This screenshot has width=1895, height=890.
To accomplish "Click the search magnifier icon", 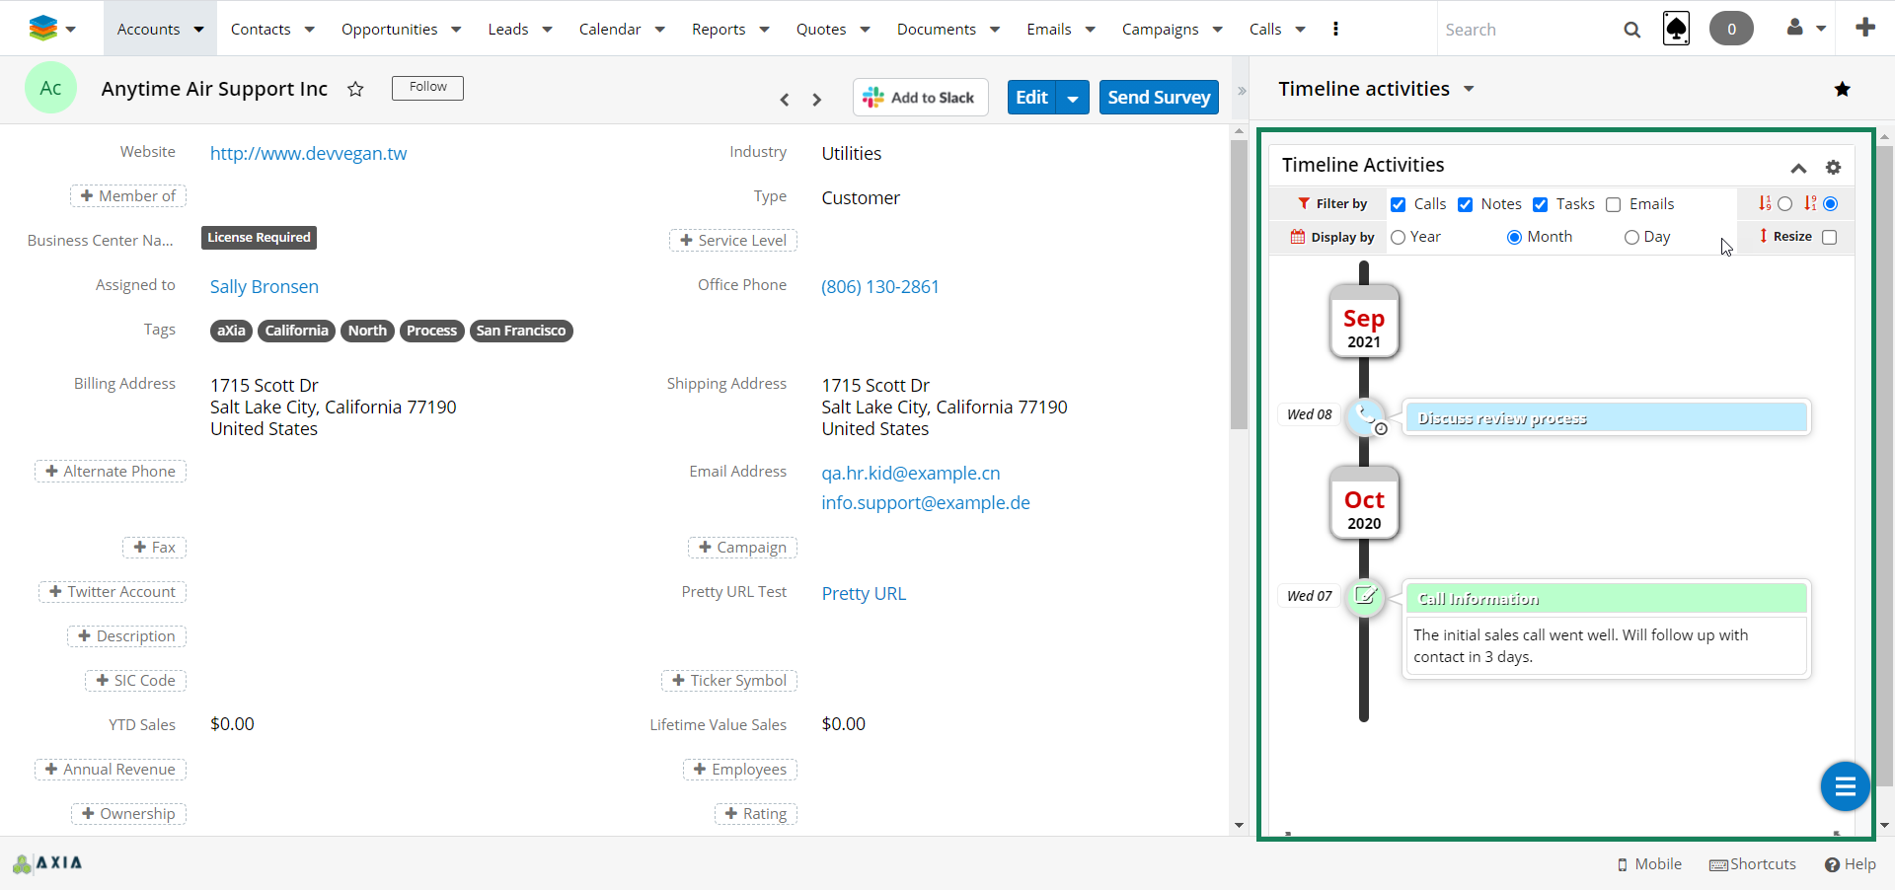I will pyautogui.click(x=1631, y=30).
